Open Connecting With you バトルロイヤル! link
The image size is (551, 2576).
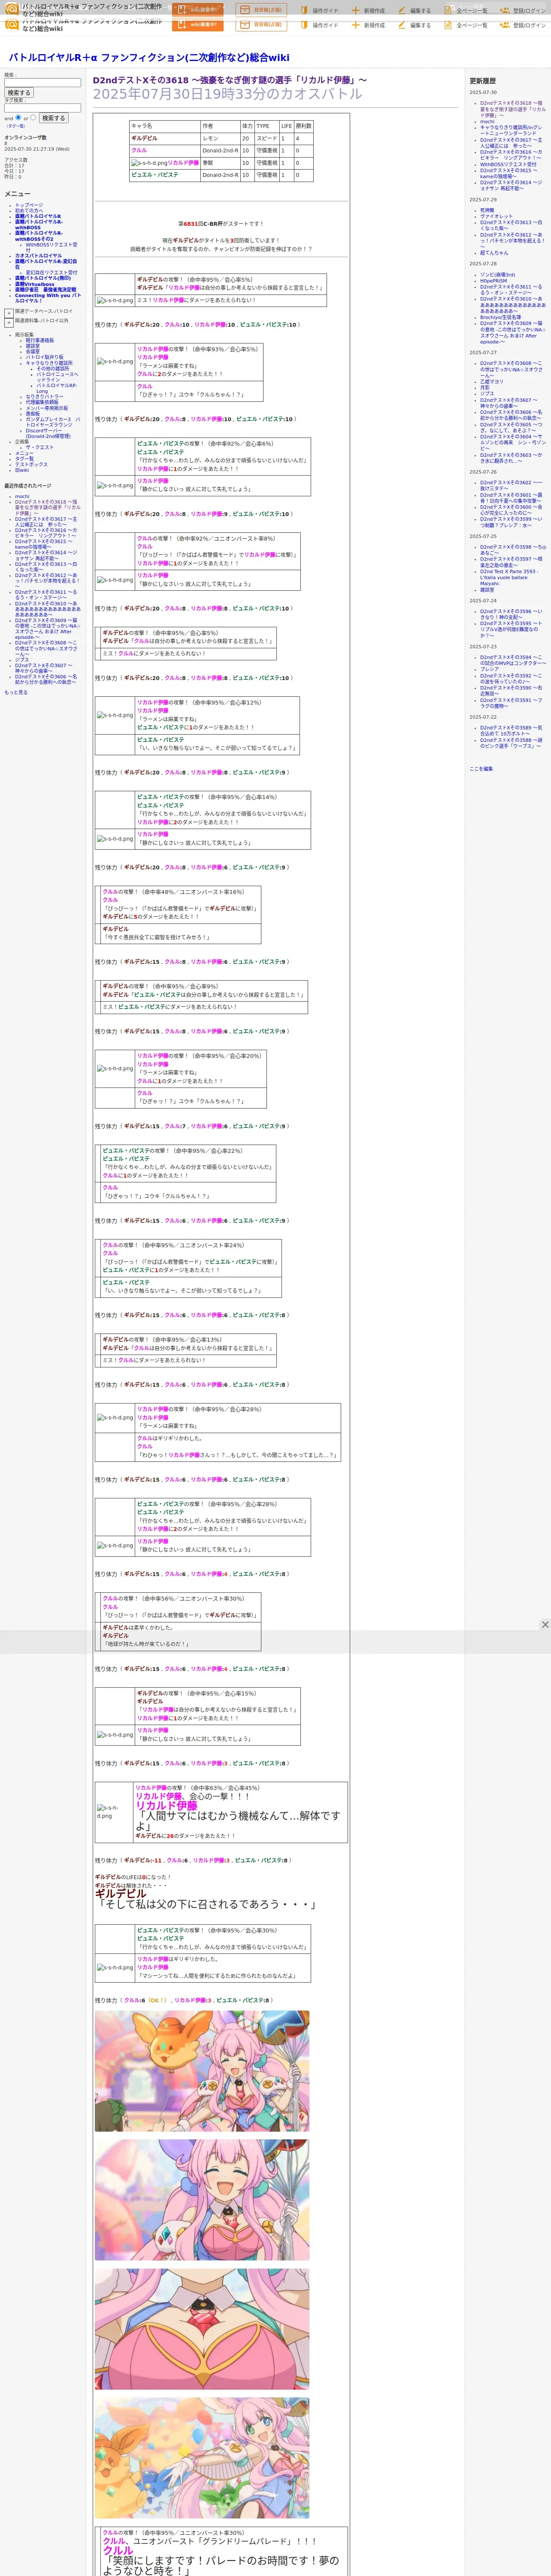[48, 298]
